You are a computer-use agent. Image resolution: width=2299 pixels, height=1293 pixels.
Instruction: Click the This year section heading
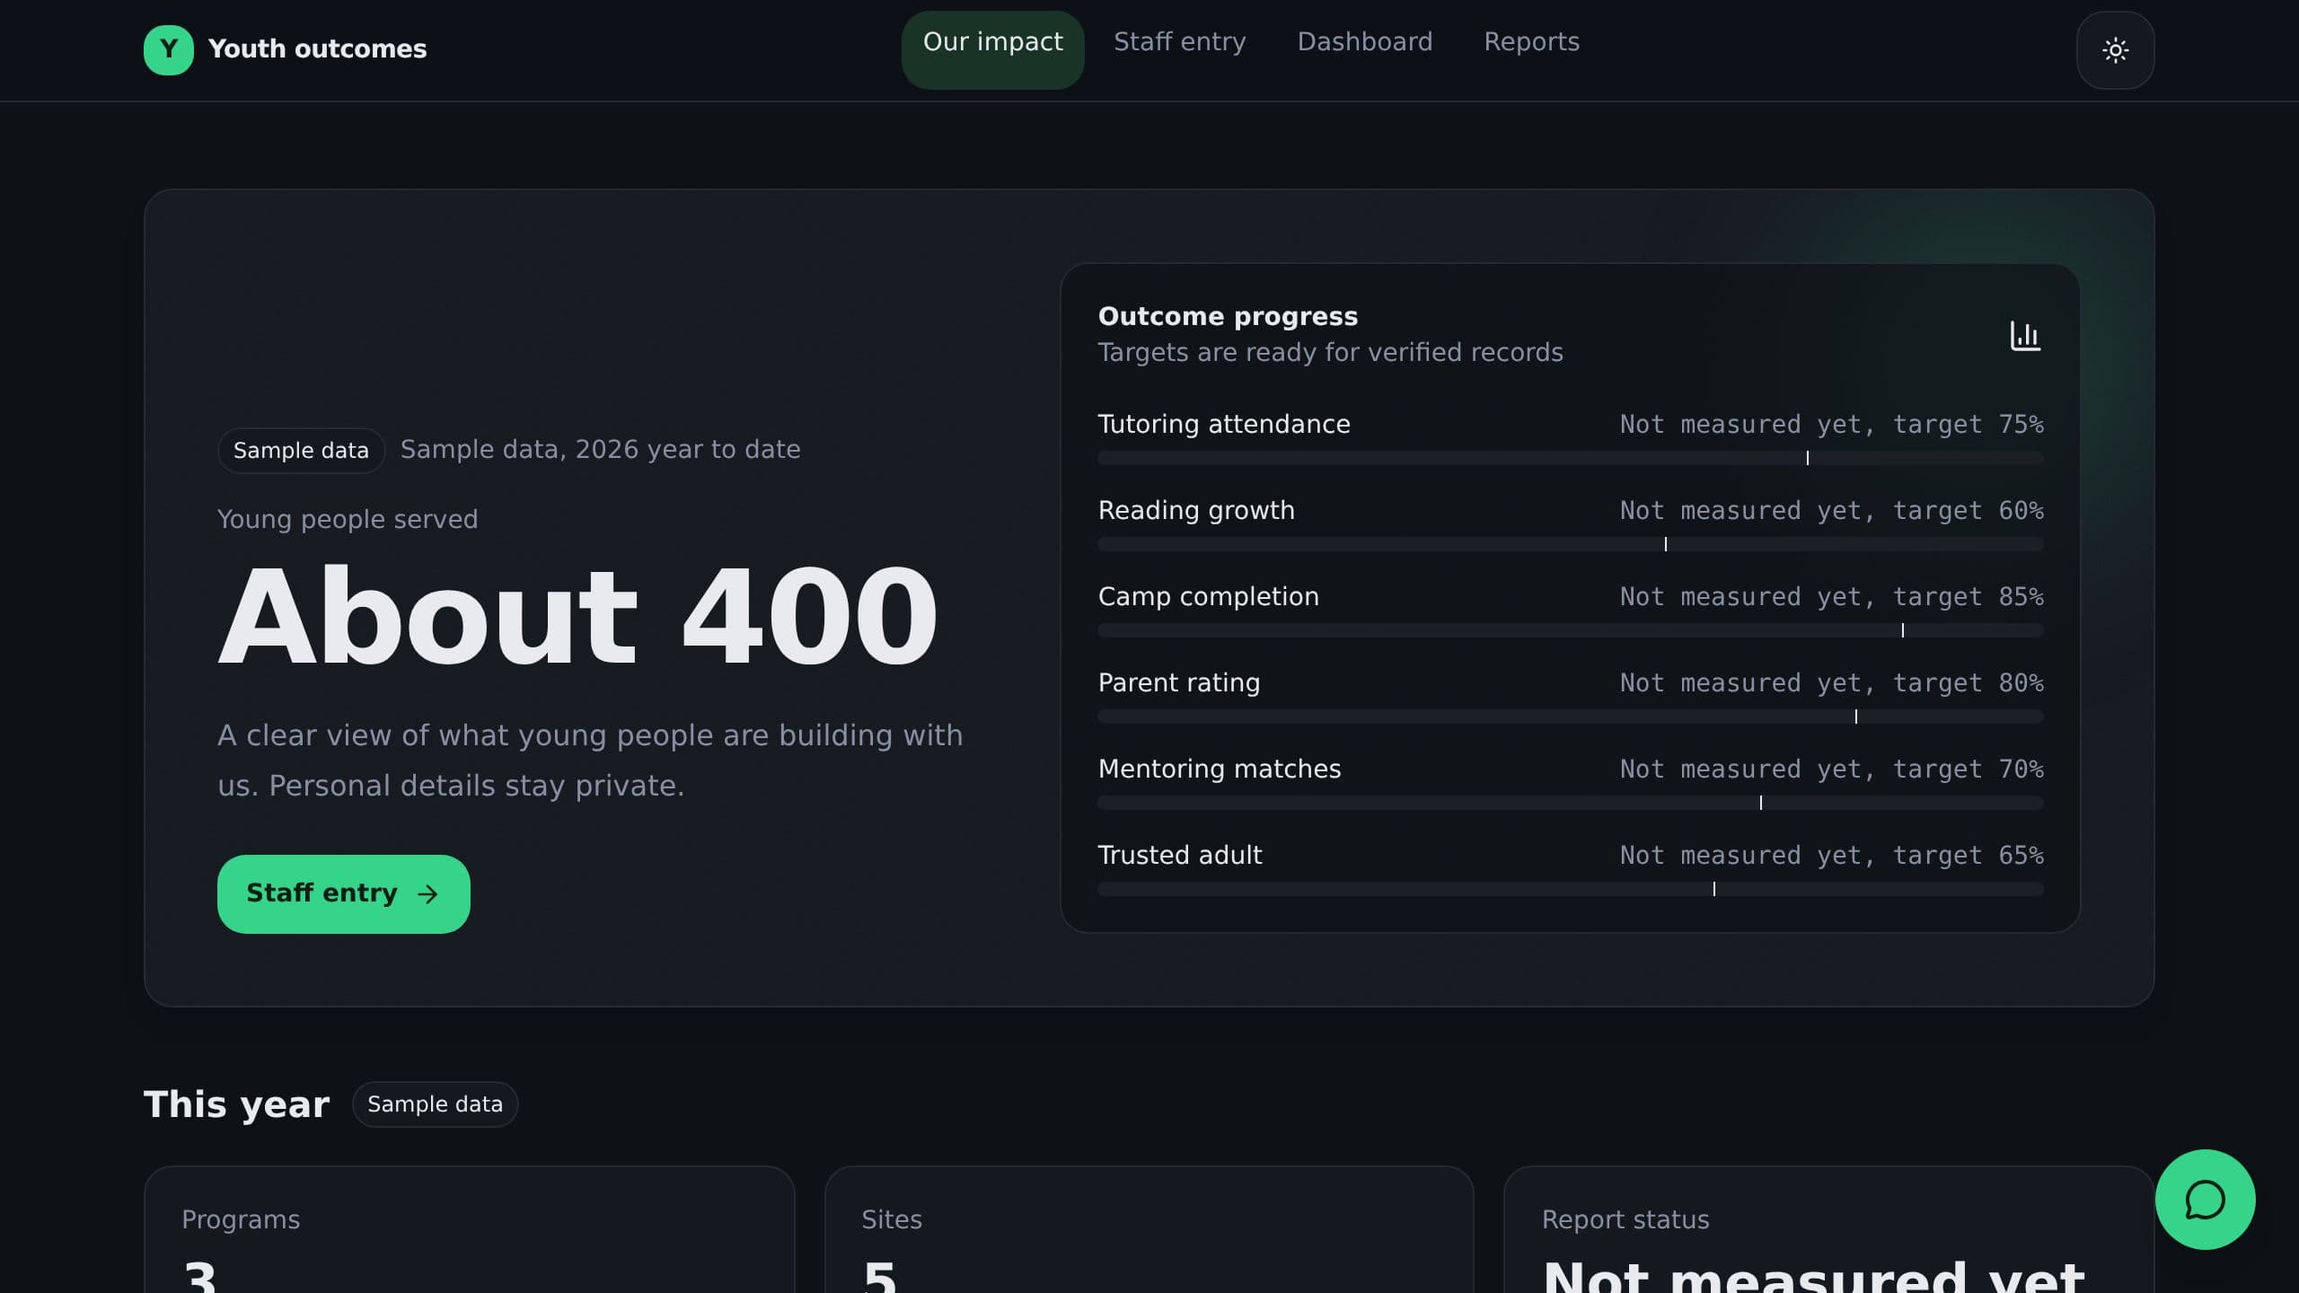tap(236, 1104)
